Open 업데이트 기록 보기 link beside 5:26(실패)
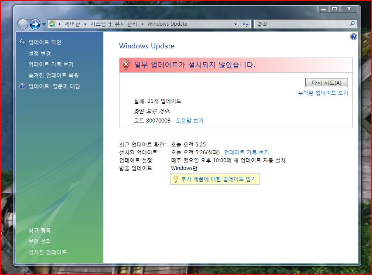The width and height of the screenshot is (372, 275). click(x=246, y=153)
